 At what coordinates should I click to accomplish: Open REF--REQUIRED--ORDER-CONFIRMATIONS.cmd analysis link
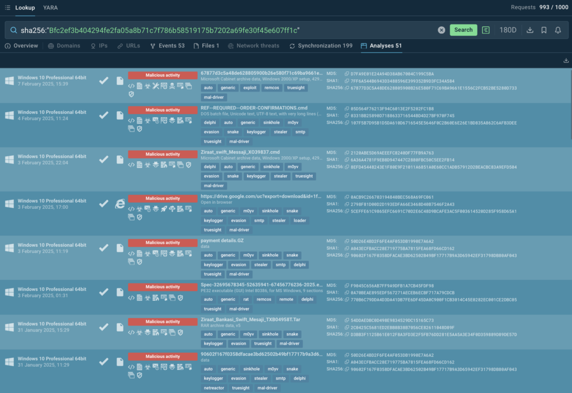pos(254,107)
